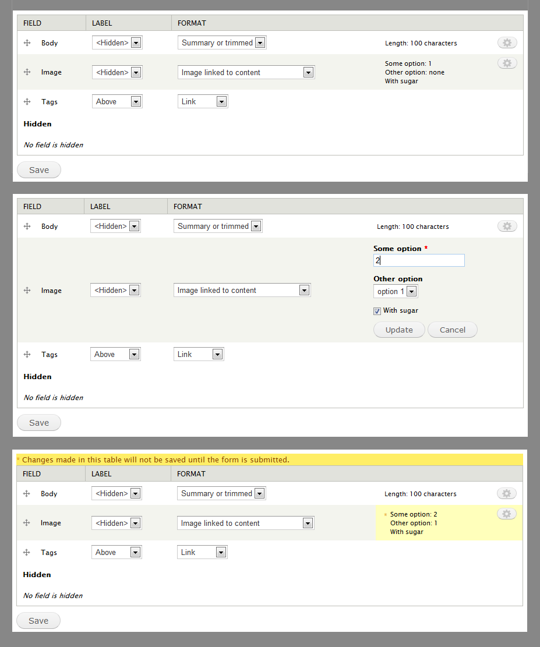Screen dimensions: 540x647
Task: Expand Image format dropdown in table under yellow warning
Action: tap(245, 523)
